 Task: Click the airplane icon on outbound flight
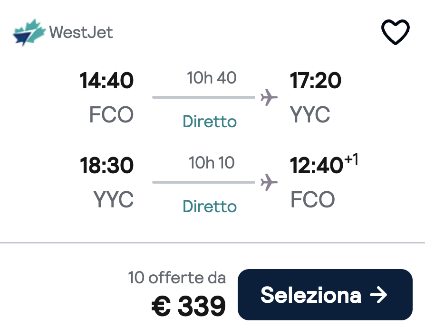tap(268, 96)
